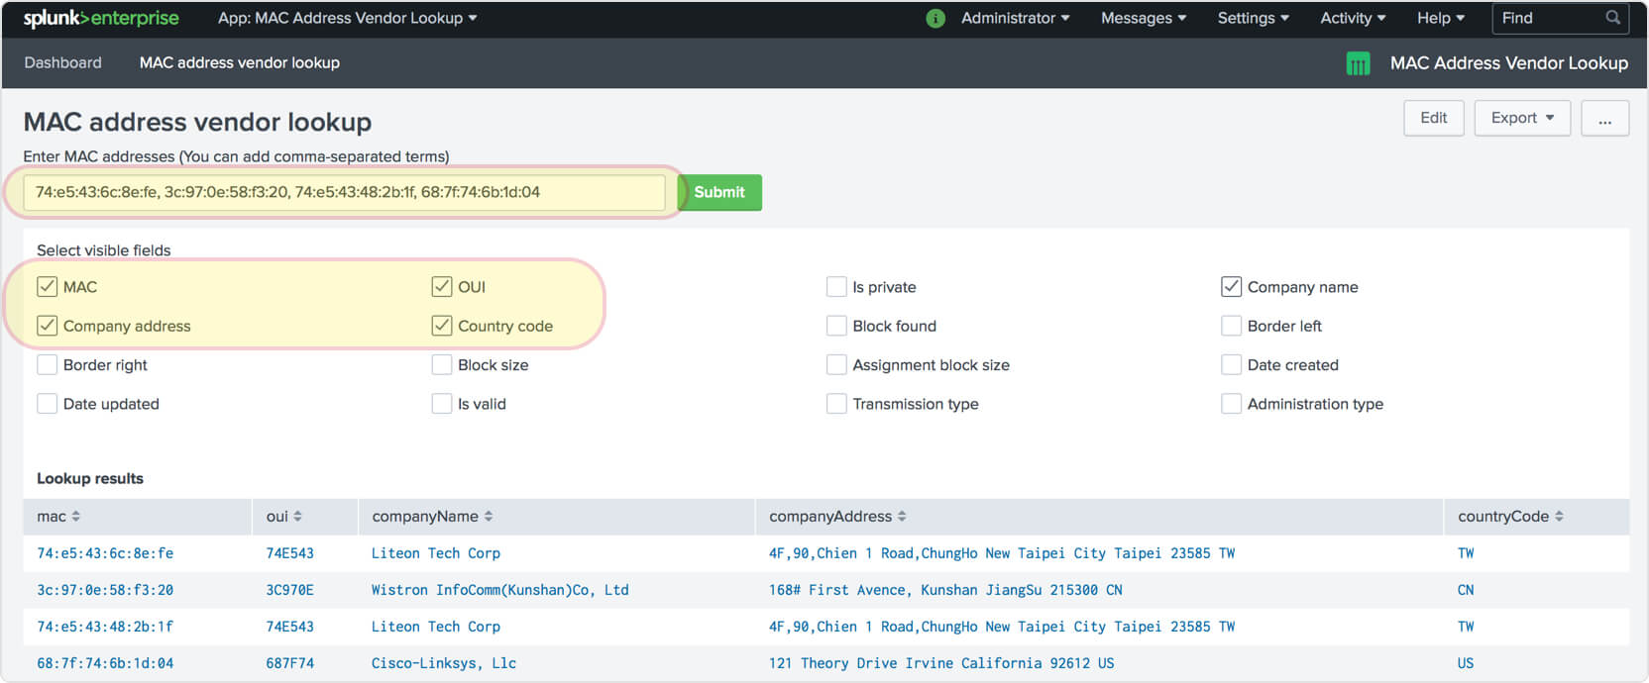Screen dimensions: 1649x683
Task: Sort by mac column arrows
Action: click(x=76, y=517)
